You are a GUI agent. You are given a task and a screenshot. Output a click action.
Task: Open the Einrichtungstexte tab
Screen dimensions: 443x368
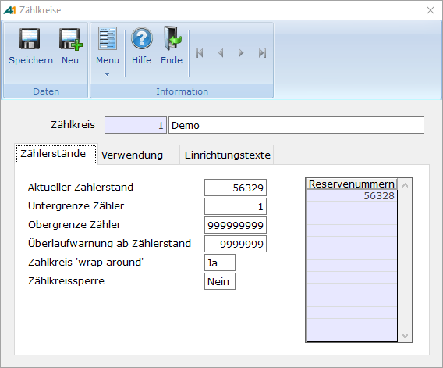tap(227, 155)
